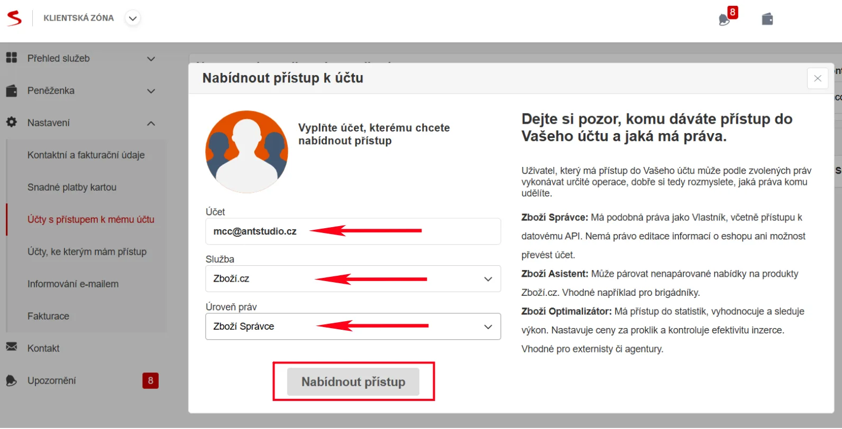Expand the Peněženka chevron
Viewport: 842px width, 429px height.
point(151,91)
